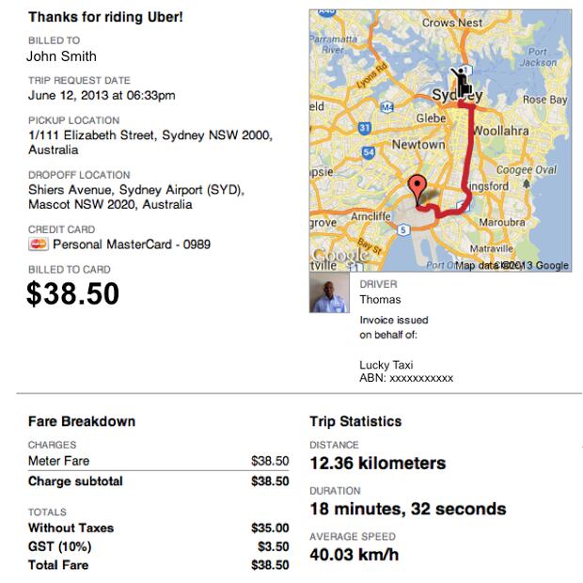Click the Newtown label on the map

tap(418, 144)
